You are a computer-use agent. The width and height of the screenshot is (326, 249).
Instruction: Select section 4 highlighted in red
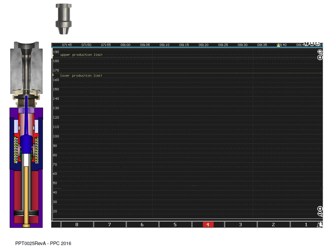(x=208, y=224)
